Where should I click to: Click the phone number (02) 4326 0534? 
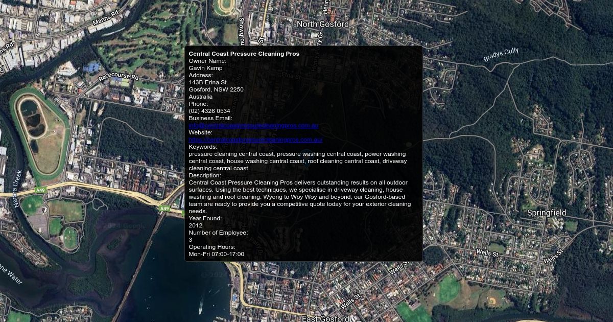point(209,111)
